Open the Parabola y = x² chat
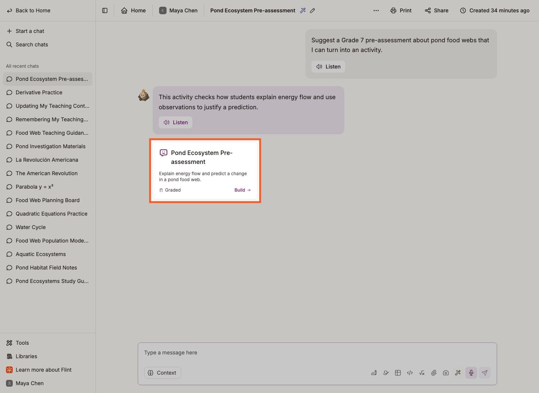This screenshot has height=393, width=539. (48, 187)
